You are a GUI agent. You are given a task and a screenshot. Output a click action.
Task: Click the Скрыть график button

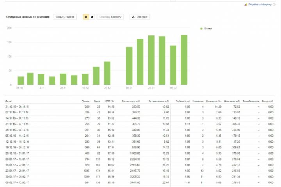point(65,17)
